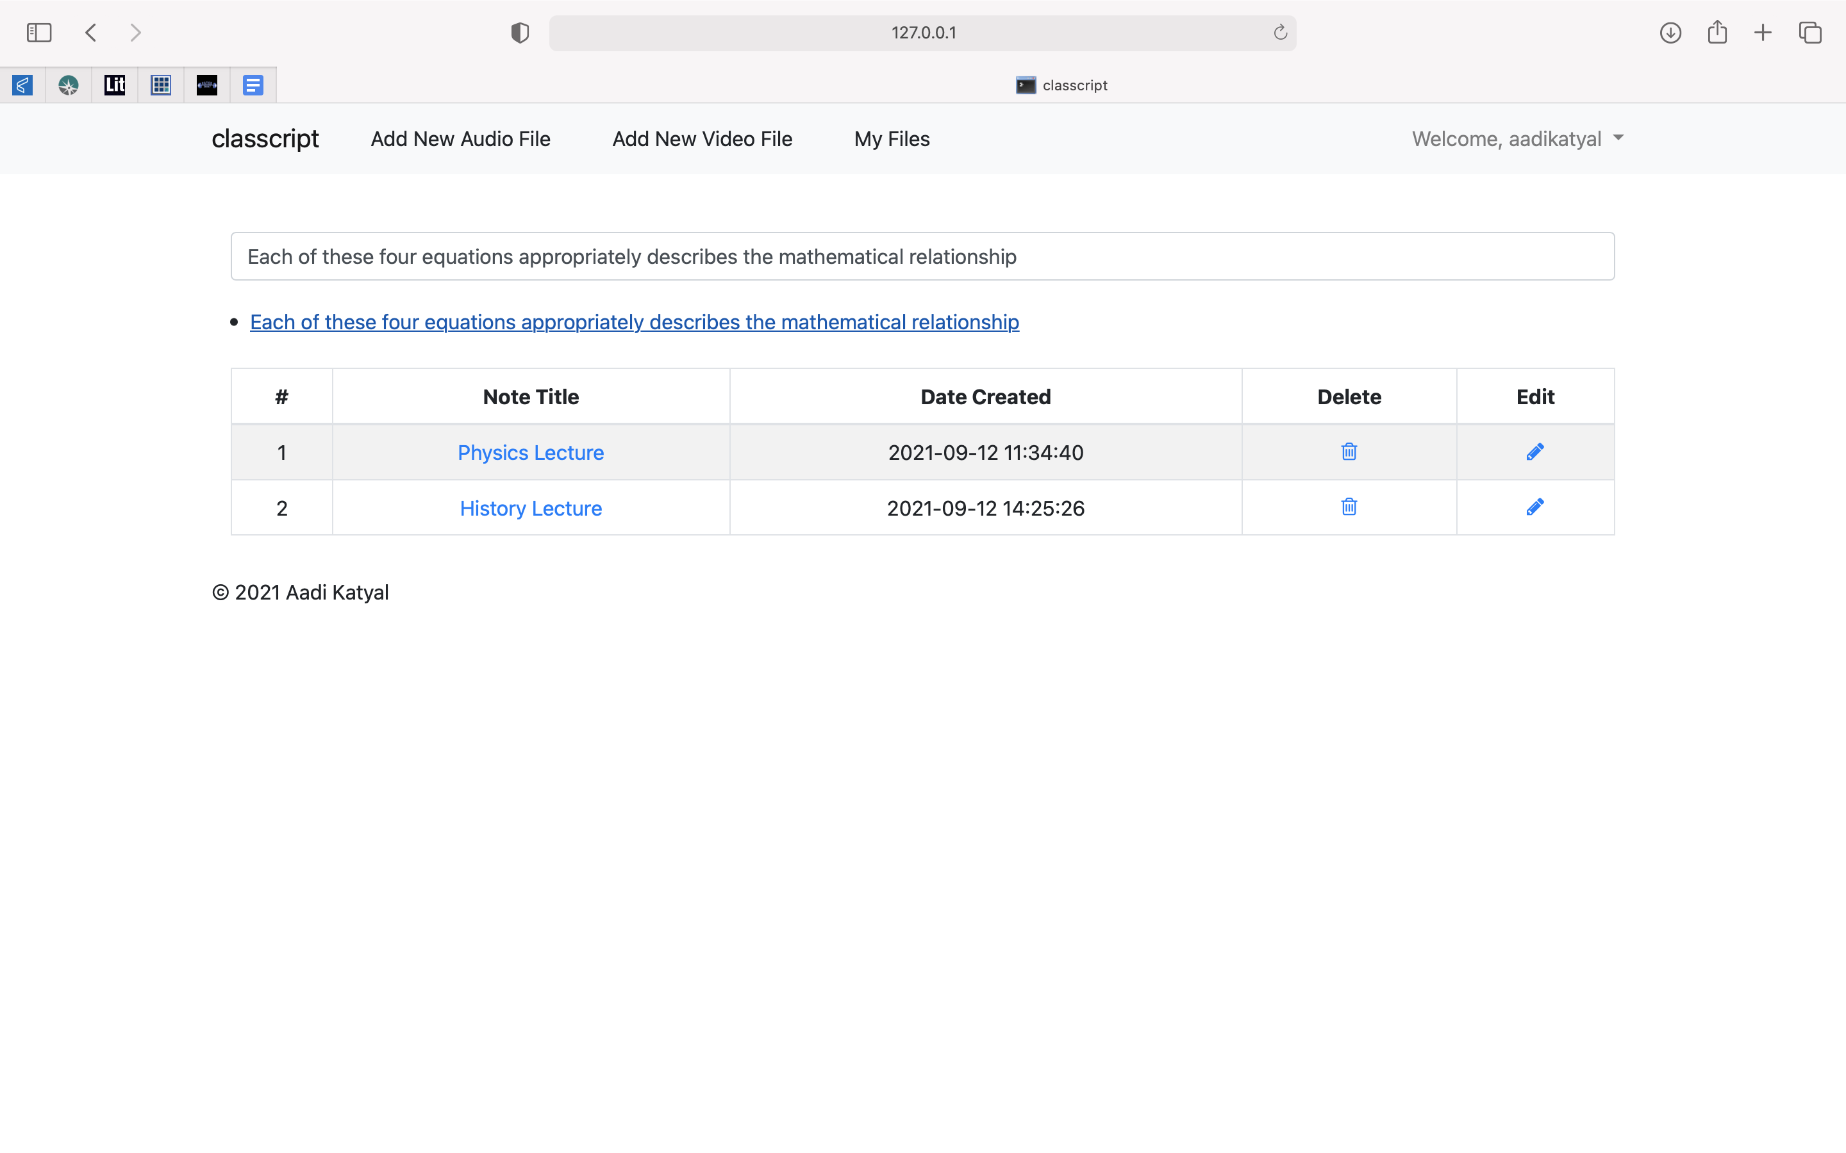This screenshot has width=1846, height=1153.
Task: Expand the Welcome, aadikatyal dropdown
Action: (x=1517, y=139)
